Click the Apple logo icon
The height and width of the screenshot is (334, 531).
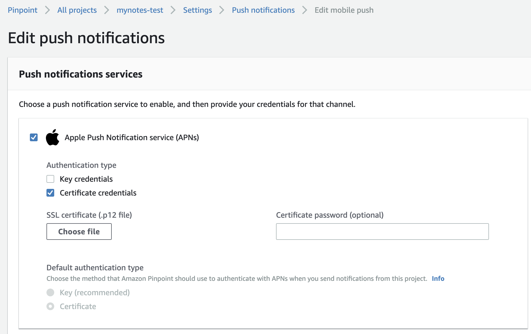coord(53,137)
